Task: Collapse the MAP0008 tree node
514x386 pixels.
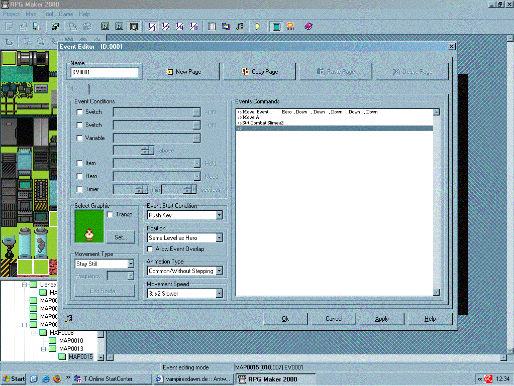Action: [x=34, y=333]
